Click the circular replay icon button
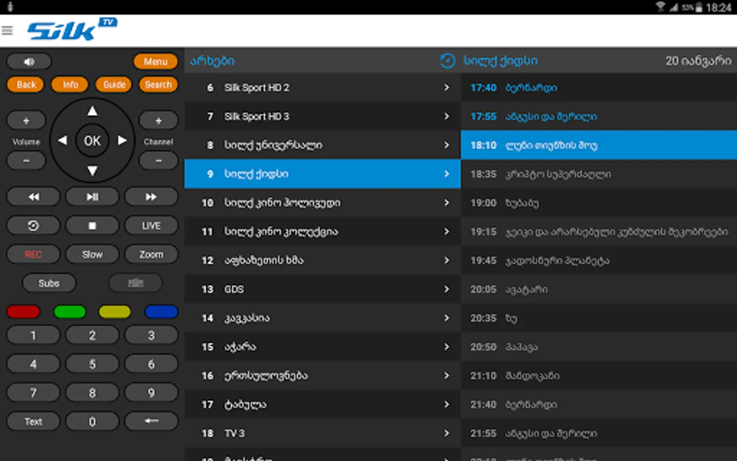 click(x=33, y=226)
